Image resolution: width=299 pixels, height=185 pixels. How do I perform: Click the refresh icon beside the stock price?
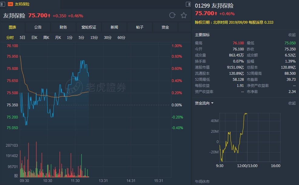tap(172, 15)
